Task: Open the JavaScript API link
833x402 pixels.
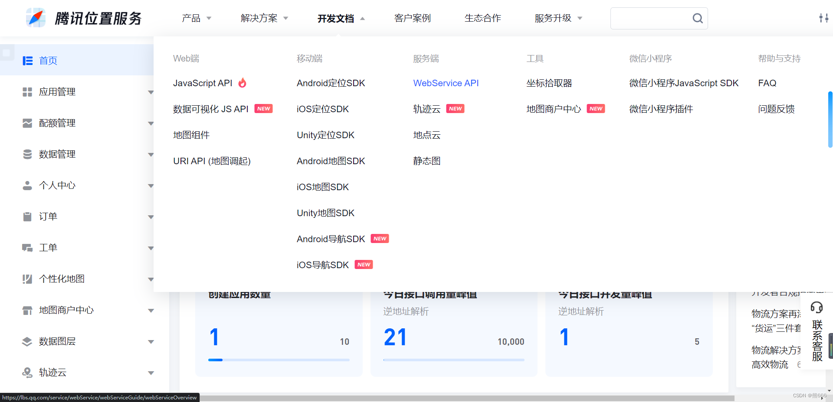Action: pyautogui.click(x=203, y=83)
